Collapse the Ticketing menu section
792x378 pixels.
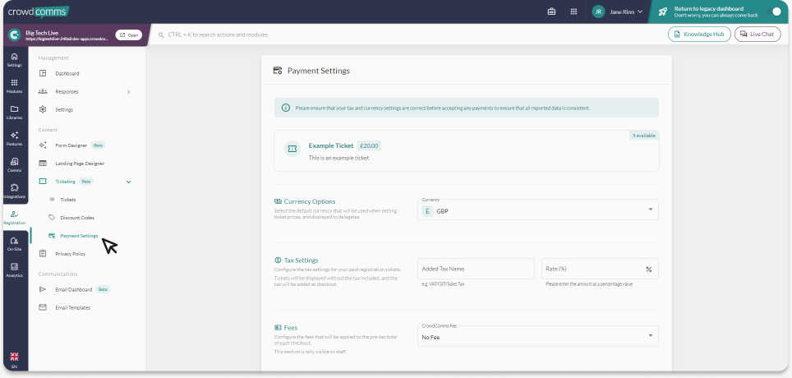(128, 181)
